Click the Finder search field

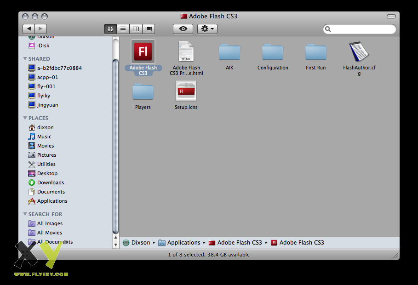(x=359, y=29)
